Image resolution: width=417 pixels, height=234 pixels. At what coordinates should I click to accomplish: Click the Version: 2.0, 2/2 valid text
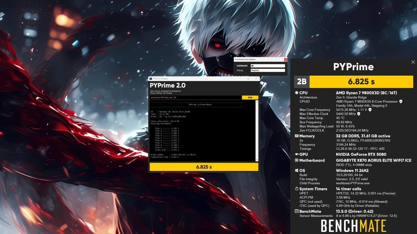click(352, 179)
